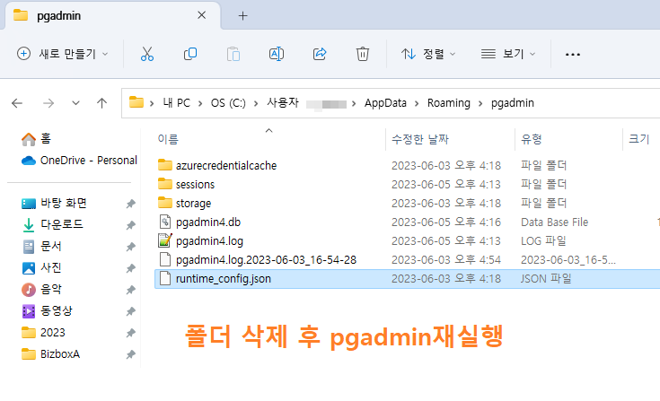
Task: Go forward with the right arrow
Action: 48,103
